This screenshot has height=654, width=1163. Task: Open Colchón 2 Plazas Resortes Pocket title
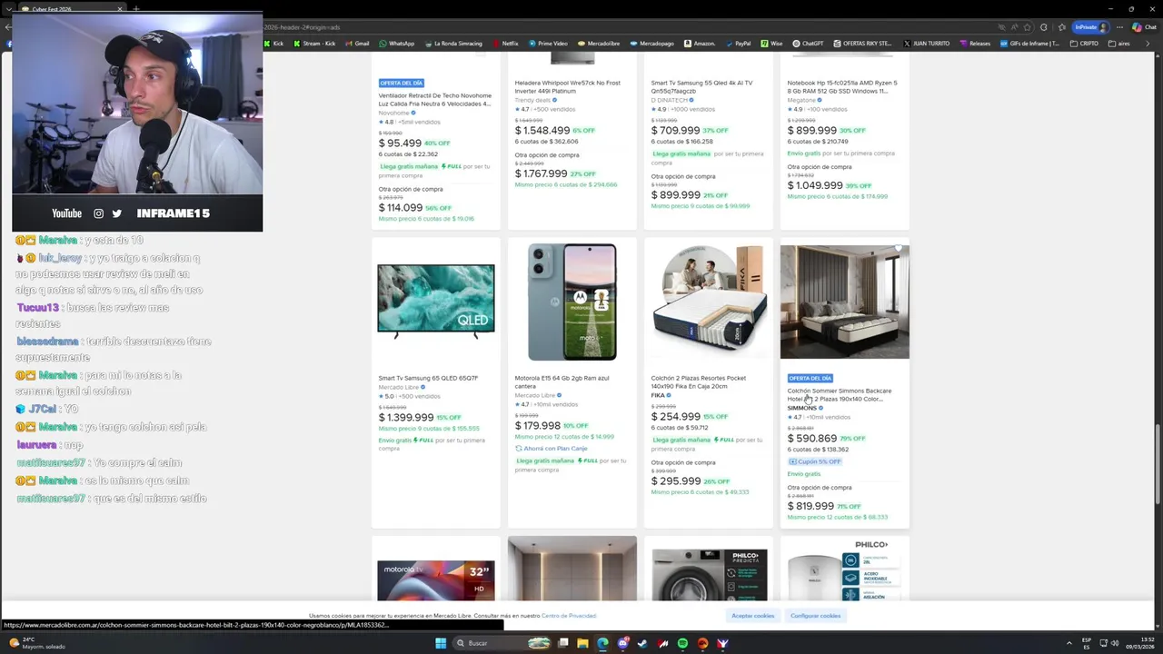pos(698,381)
